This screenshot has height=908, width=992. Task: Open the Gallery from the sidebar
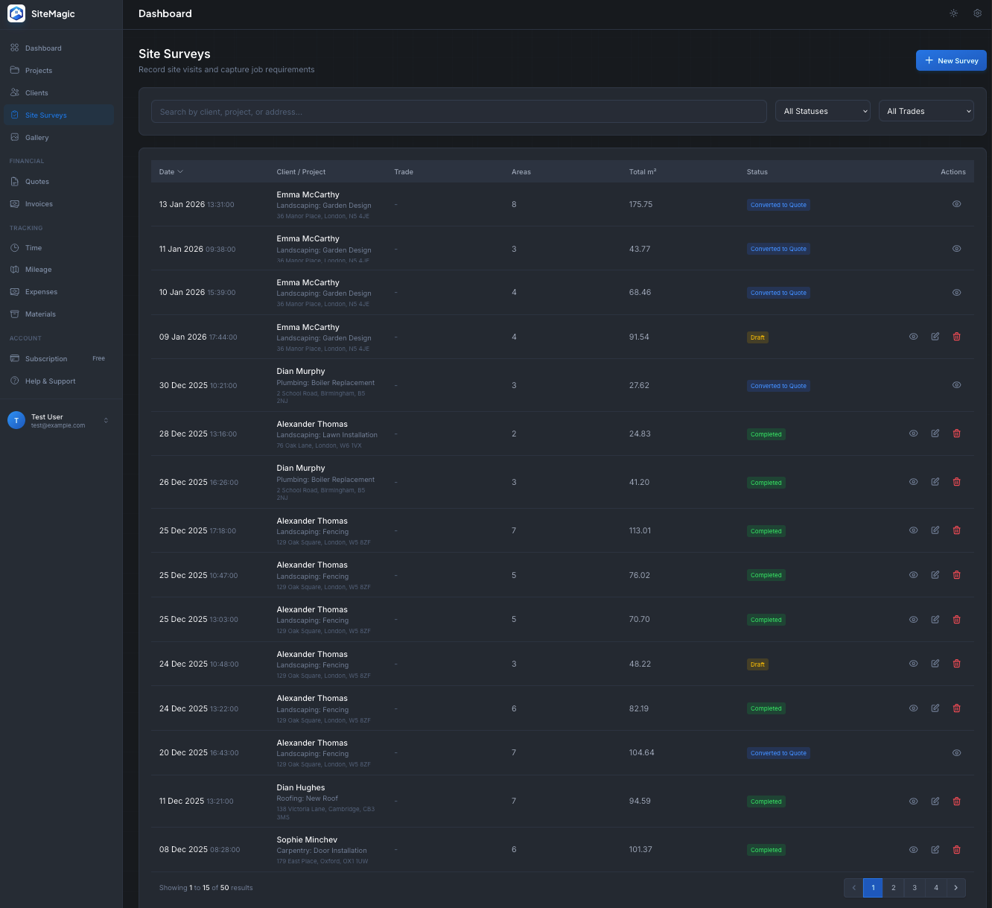click(37, 137)
